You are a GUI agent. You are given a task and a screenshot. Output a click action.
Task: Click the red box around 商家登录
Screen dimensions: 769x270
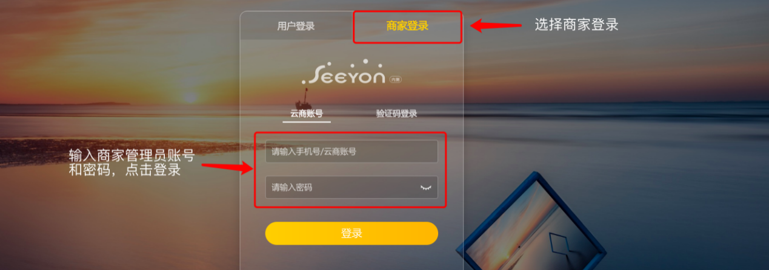(x=408, y=27)
